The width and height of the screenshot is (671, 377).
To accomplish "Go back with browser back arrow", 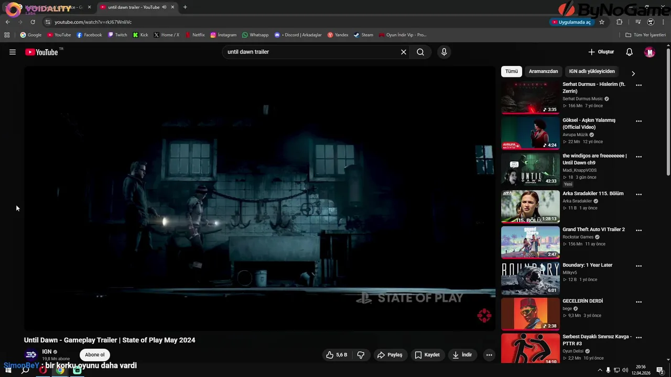I will click(x=7, y=22).
